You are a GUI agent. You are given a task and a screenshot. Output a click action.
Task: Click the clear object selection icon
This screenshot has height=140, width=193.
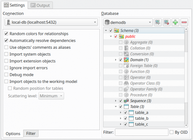point(167,23)
